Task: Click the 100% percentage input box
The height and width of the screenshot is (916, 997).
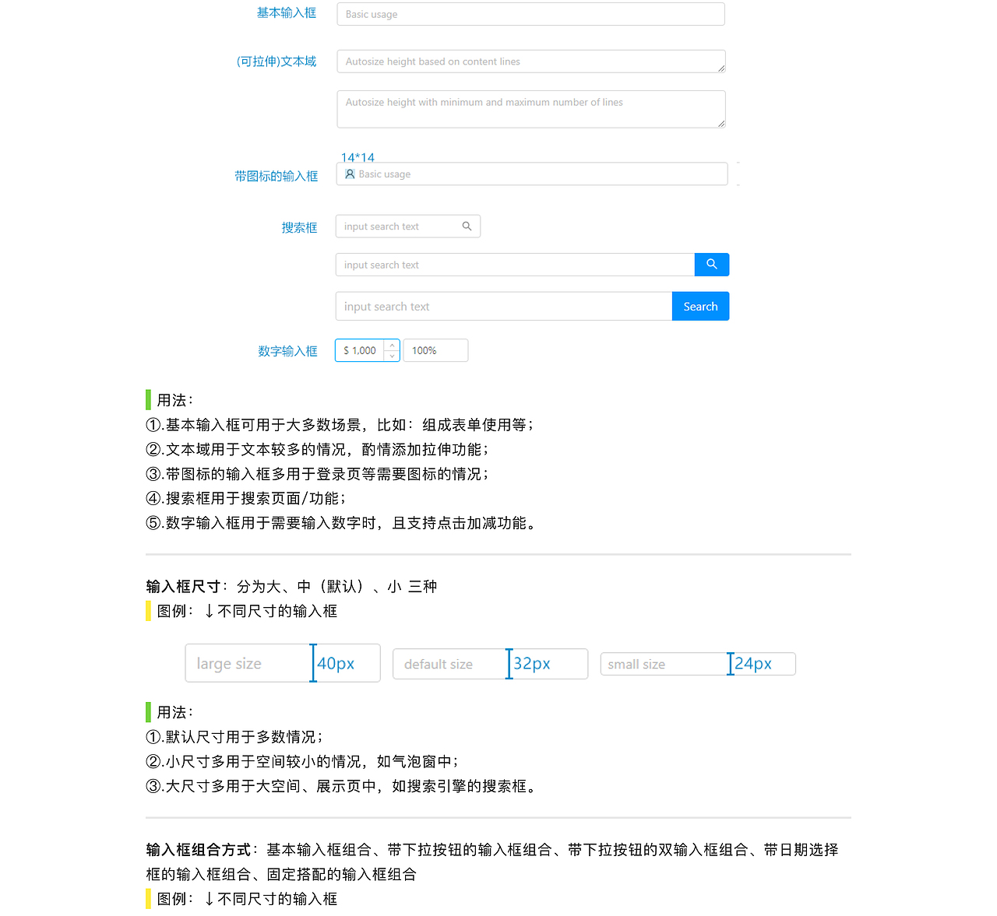Action: pyautogui.click(x=435, y=350)
